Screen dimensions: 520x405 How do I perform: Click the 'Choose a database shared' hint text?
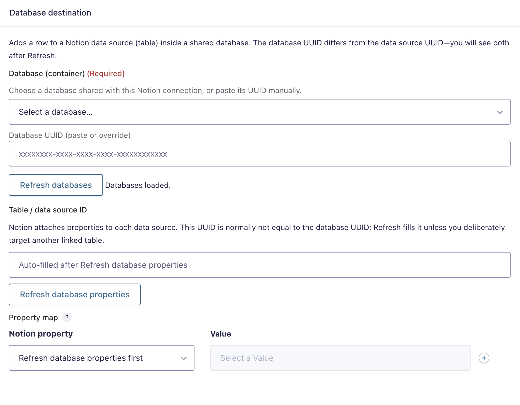pos(155,90)
